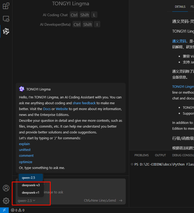The image size is (194, 213).
Task: Click the Ctrl New Line/Send hint text
Action: pyautogui.click(x=100, y=201)
